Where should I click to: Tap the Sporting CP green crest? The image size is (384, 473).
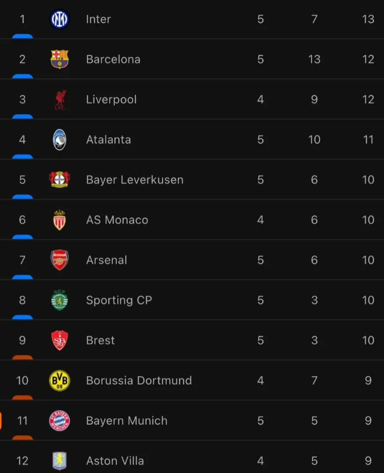tap(59, 300)
